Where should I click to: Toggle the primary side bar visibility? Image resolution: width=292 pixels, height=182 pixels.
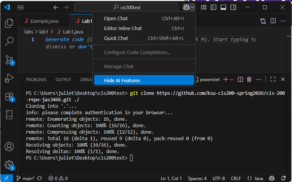point(213,8)
